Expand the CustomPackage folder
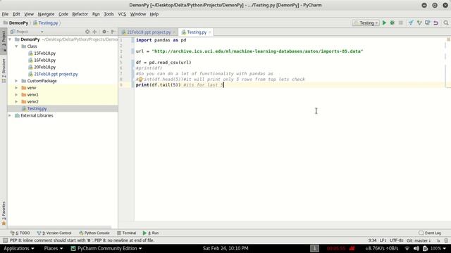This screenshot has width=451, height=253. (x=16, y=81)
